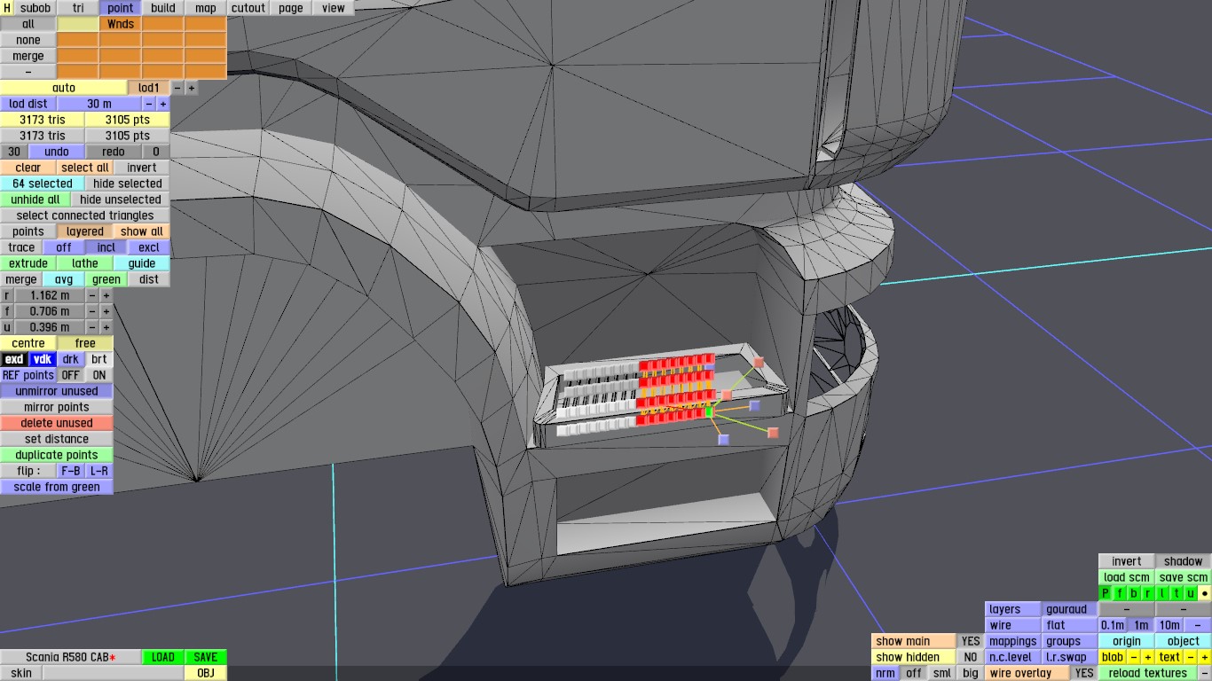1212x681 pixels.
Task: Open the map tab
Action: (206, 8)
